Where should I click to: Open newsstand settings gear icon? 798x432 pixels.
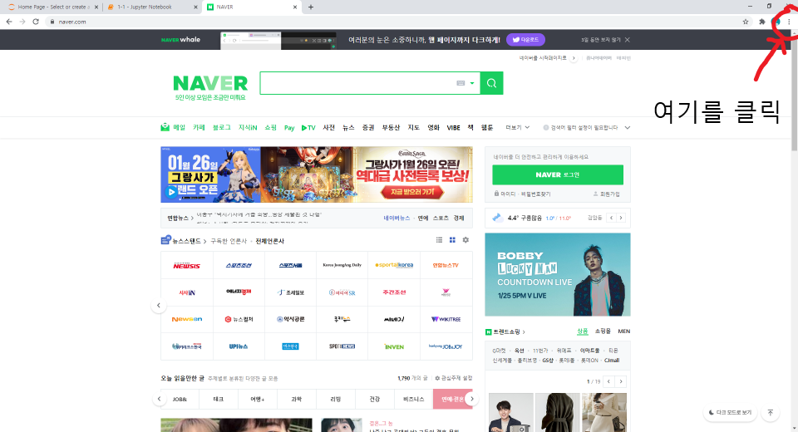[465, 240]
